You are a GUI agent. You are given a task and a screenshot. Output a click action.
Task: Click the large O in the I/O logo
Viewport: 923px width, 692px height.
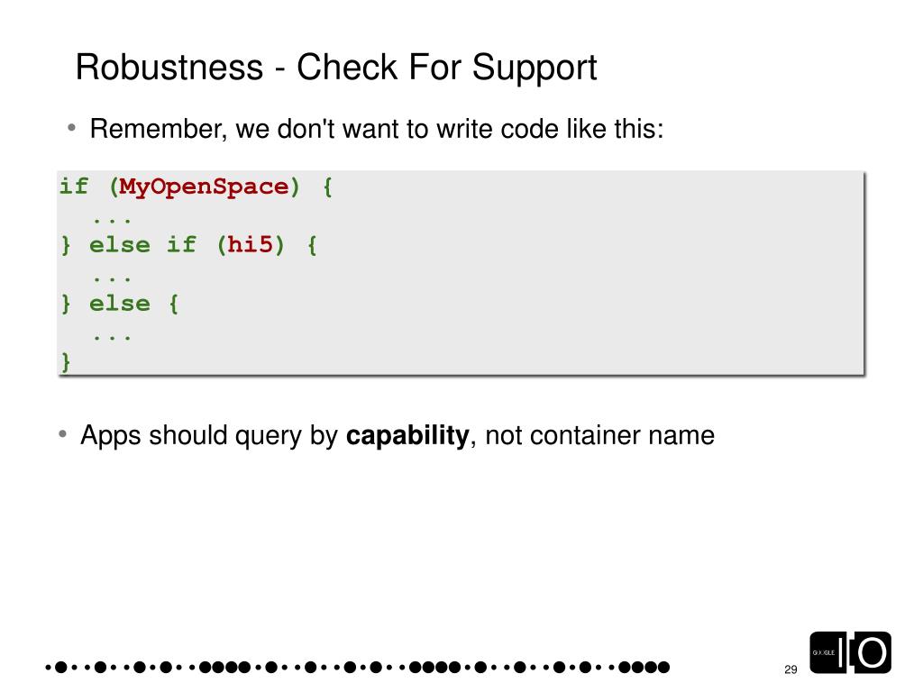872,652
